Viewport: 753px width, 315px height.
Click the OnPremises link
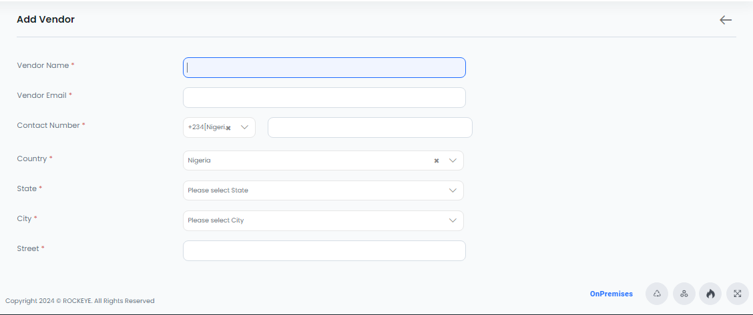click(x=611, y=294)
